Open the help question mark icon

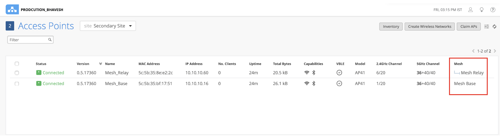click(493, 10)
